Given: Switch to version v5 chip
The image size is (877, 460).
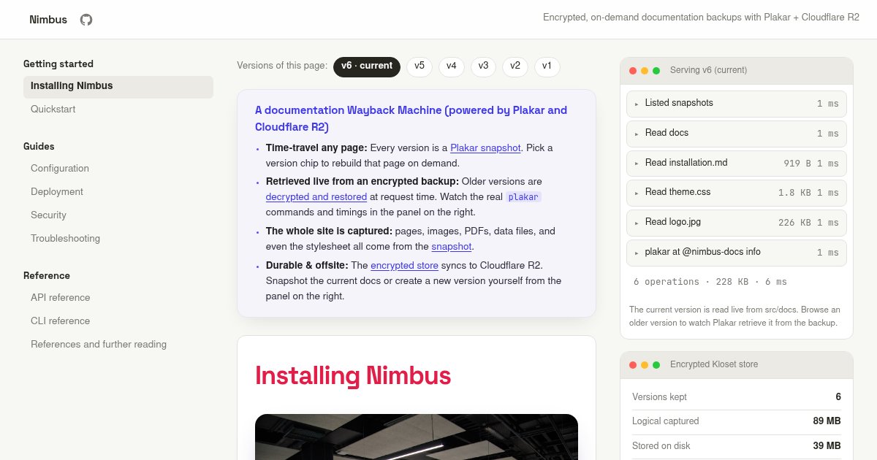Looking at the screenshot, I should click(x=419, y=66).
